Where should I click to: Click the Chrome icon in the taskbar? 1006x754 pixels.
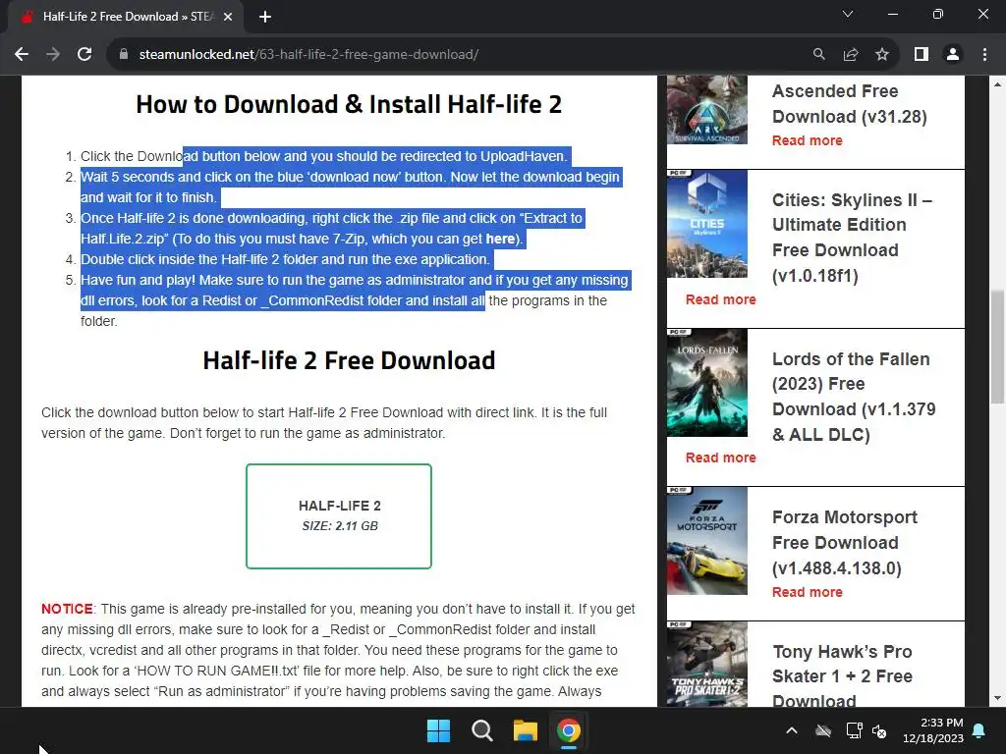tap(568, 730)
